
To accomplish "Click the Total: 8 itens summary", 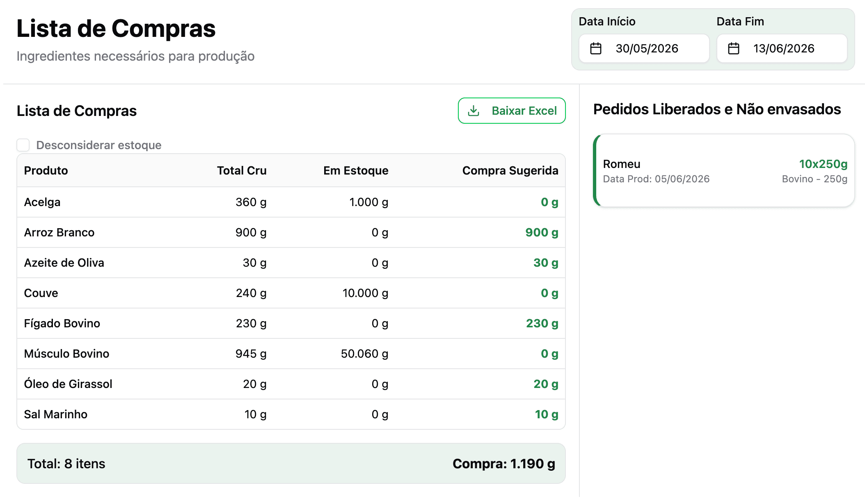I will pyautogui.click(x=66, y=463).
